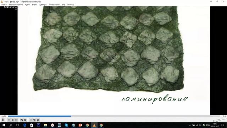Switch to Photoshop on taskbar
The image size is (227, 128).
coord(39,125)
